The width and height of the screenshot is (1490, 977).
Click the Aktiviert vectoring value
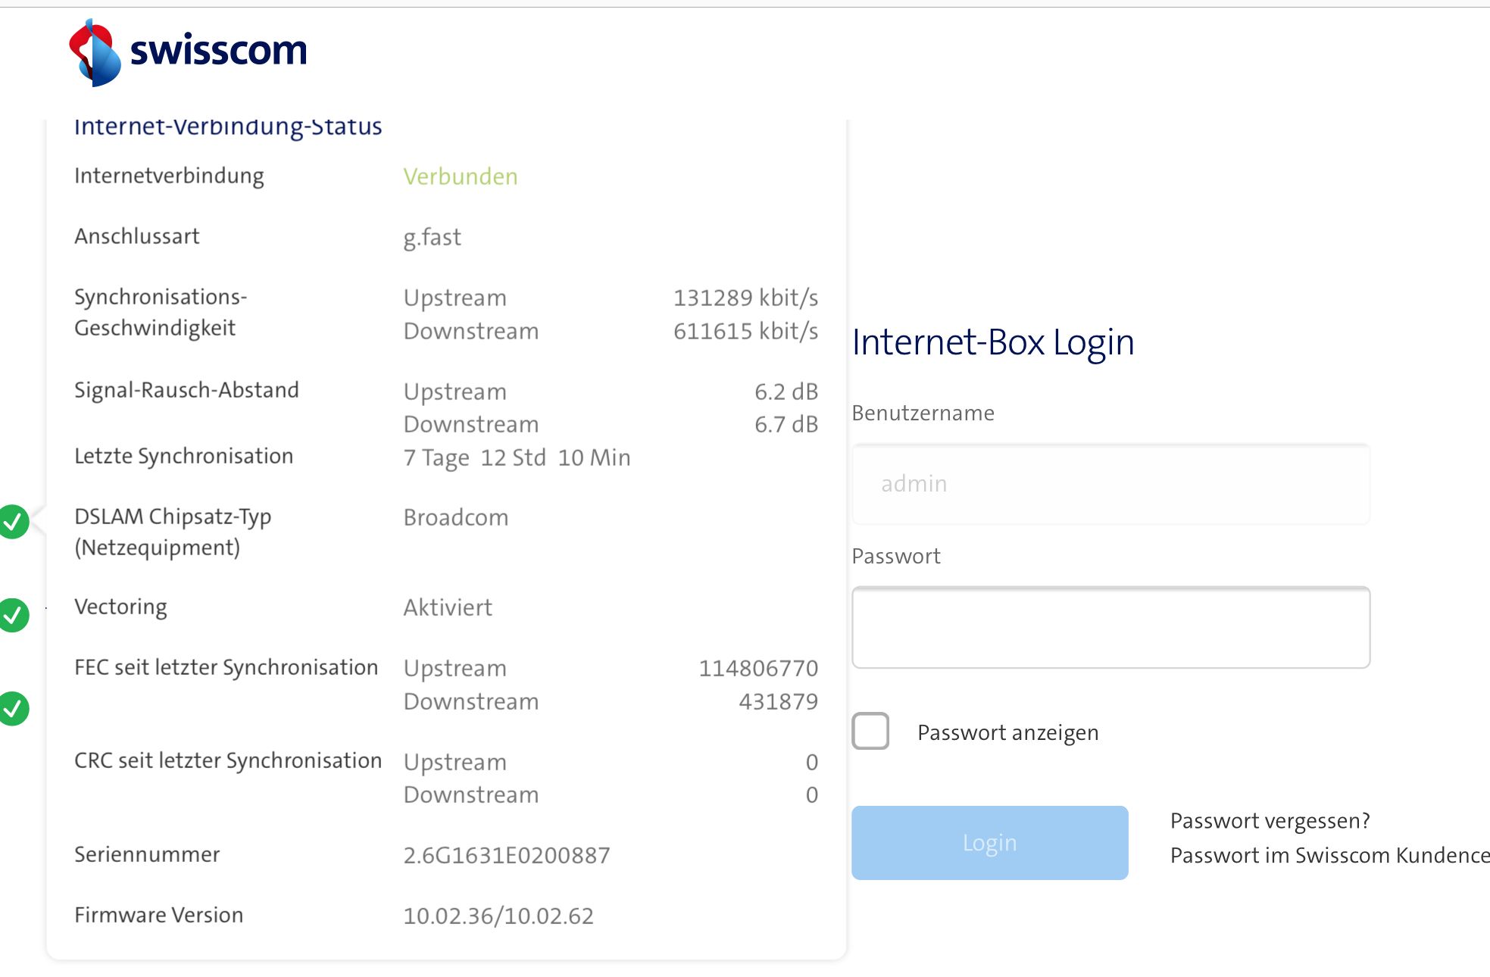click(448, 607)
